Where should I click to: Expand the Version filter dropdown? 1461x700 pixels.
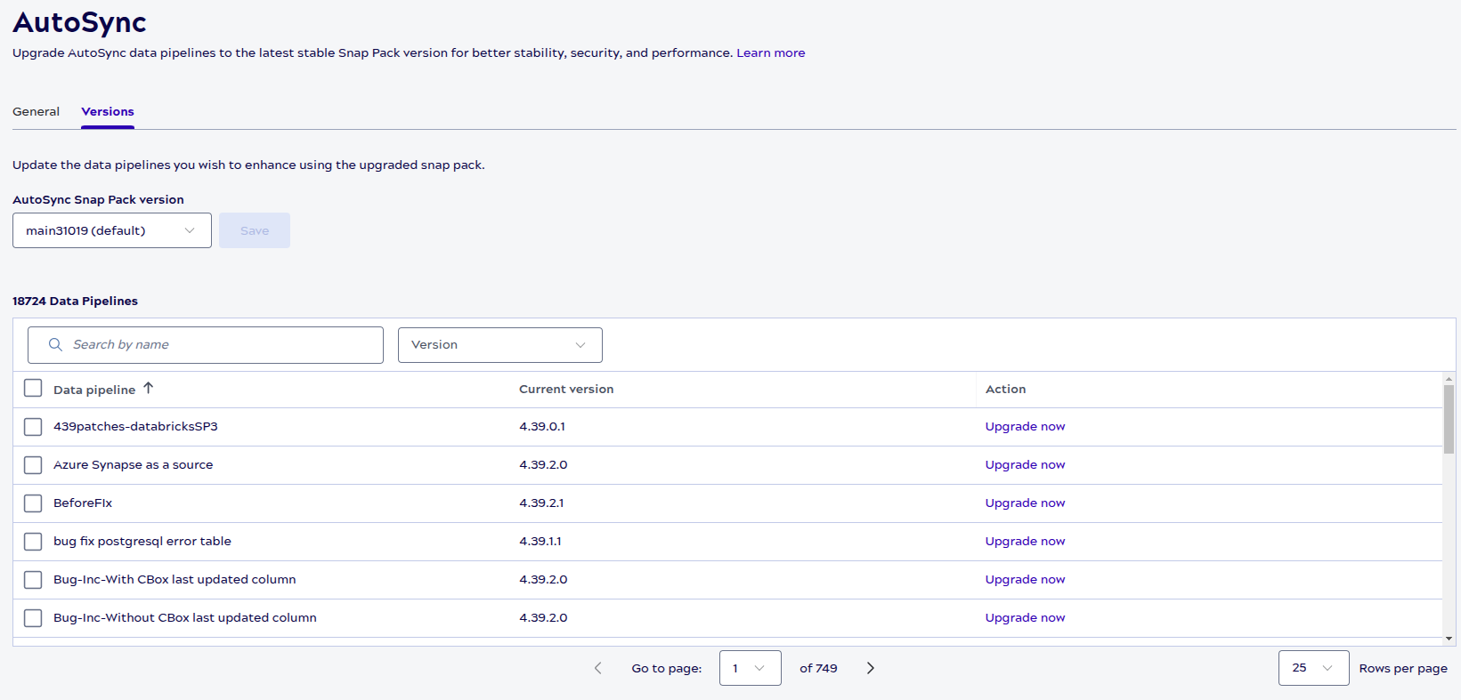click(499, 345)
